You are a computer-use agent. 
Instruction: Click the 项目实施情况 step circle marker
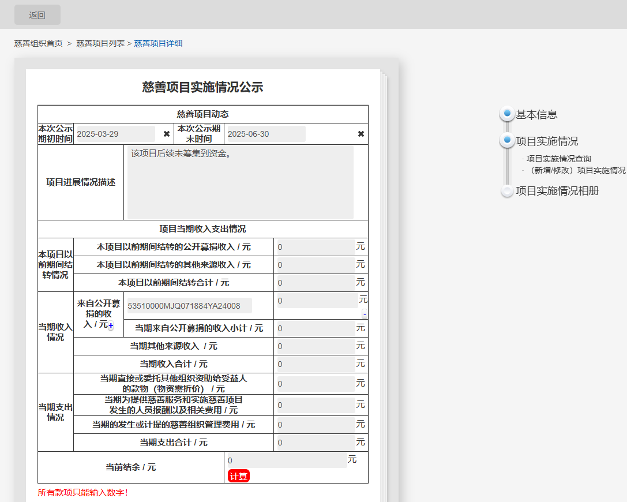coord(507,140)
